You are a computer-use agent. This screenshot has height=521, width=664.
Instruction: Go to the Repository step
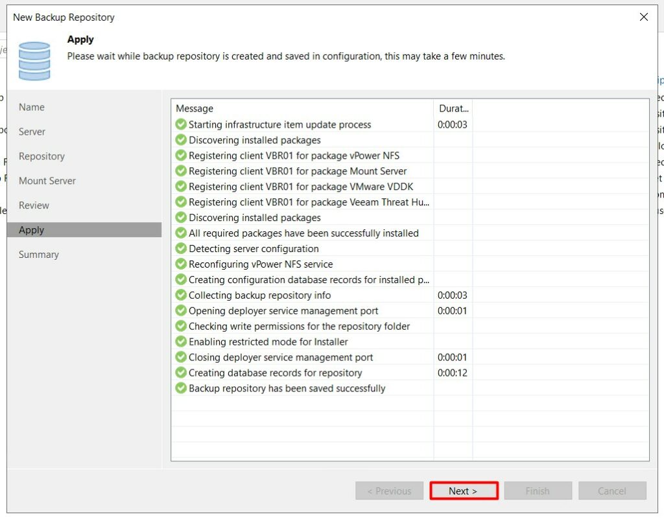tap(41, 156)
